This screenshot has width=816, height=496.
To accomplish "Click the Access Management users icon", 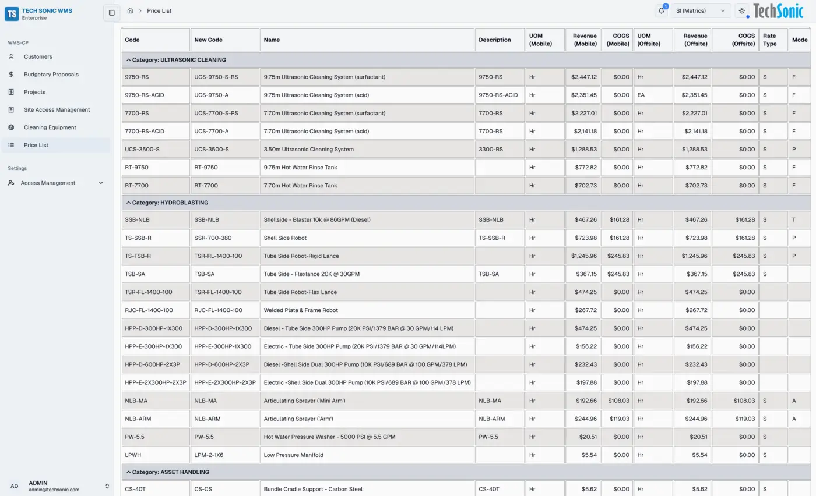I will tap(11, 183).
